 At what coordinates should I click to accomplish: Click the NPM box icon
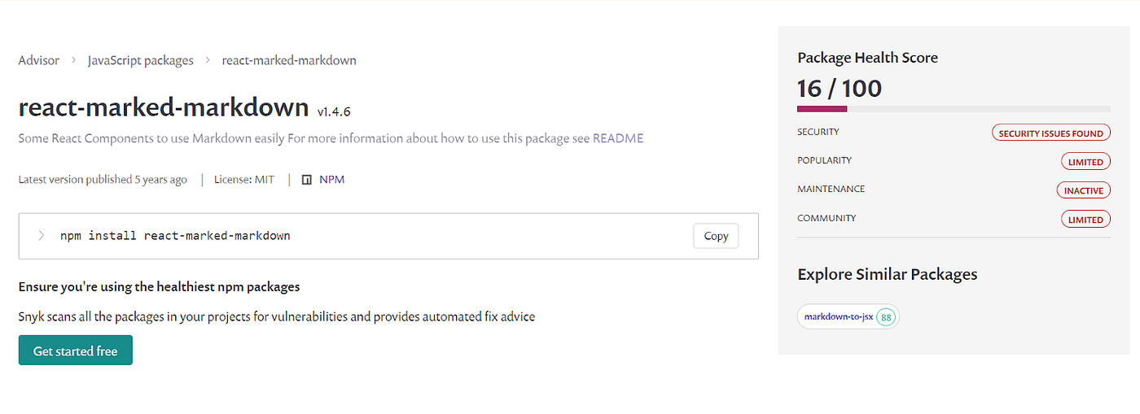pos(307,180)
